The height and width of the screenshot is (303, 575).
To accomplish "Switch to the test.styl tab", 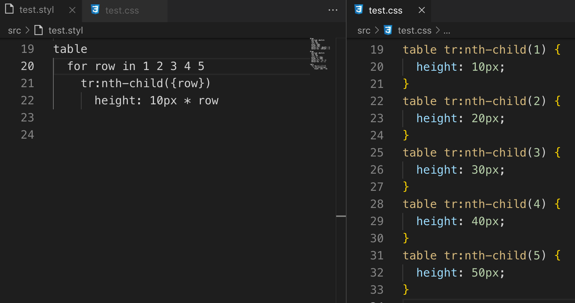I will [x=37, y=10].
